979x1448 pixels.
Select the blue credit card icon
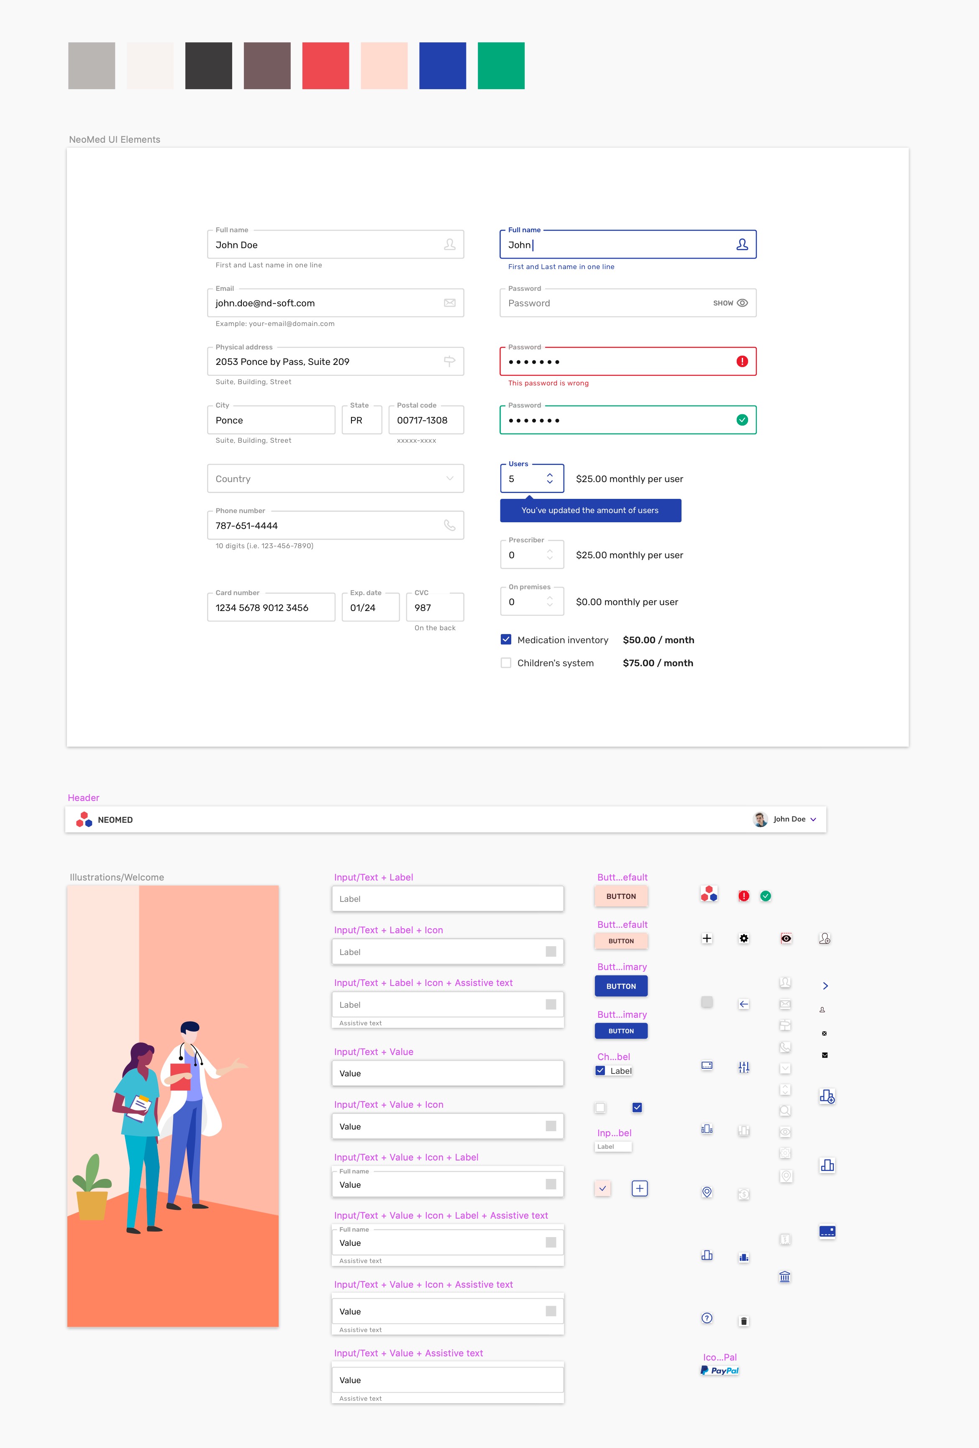[x=827, y=1232]
